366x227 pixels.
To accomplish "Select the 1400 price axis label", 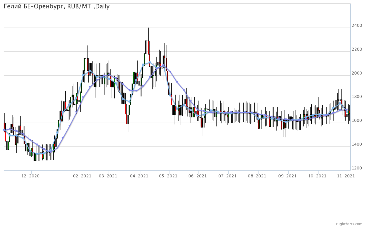I will click(357, 144).
